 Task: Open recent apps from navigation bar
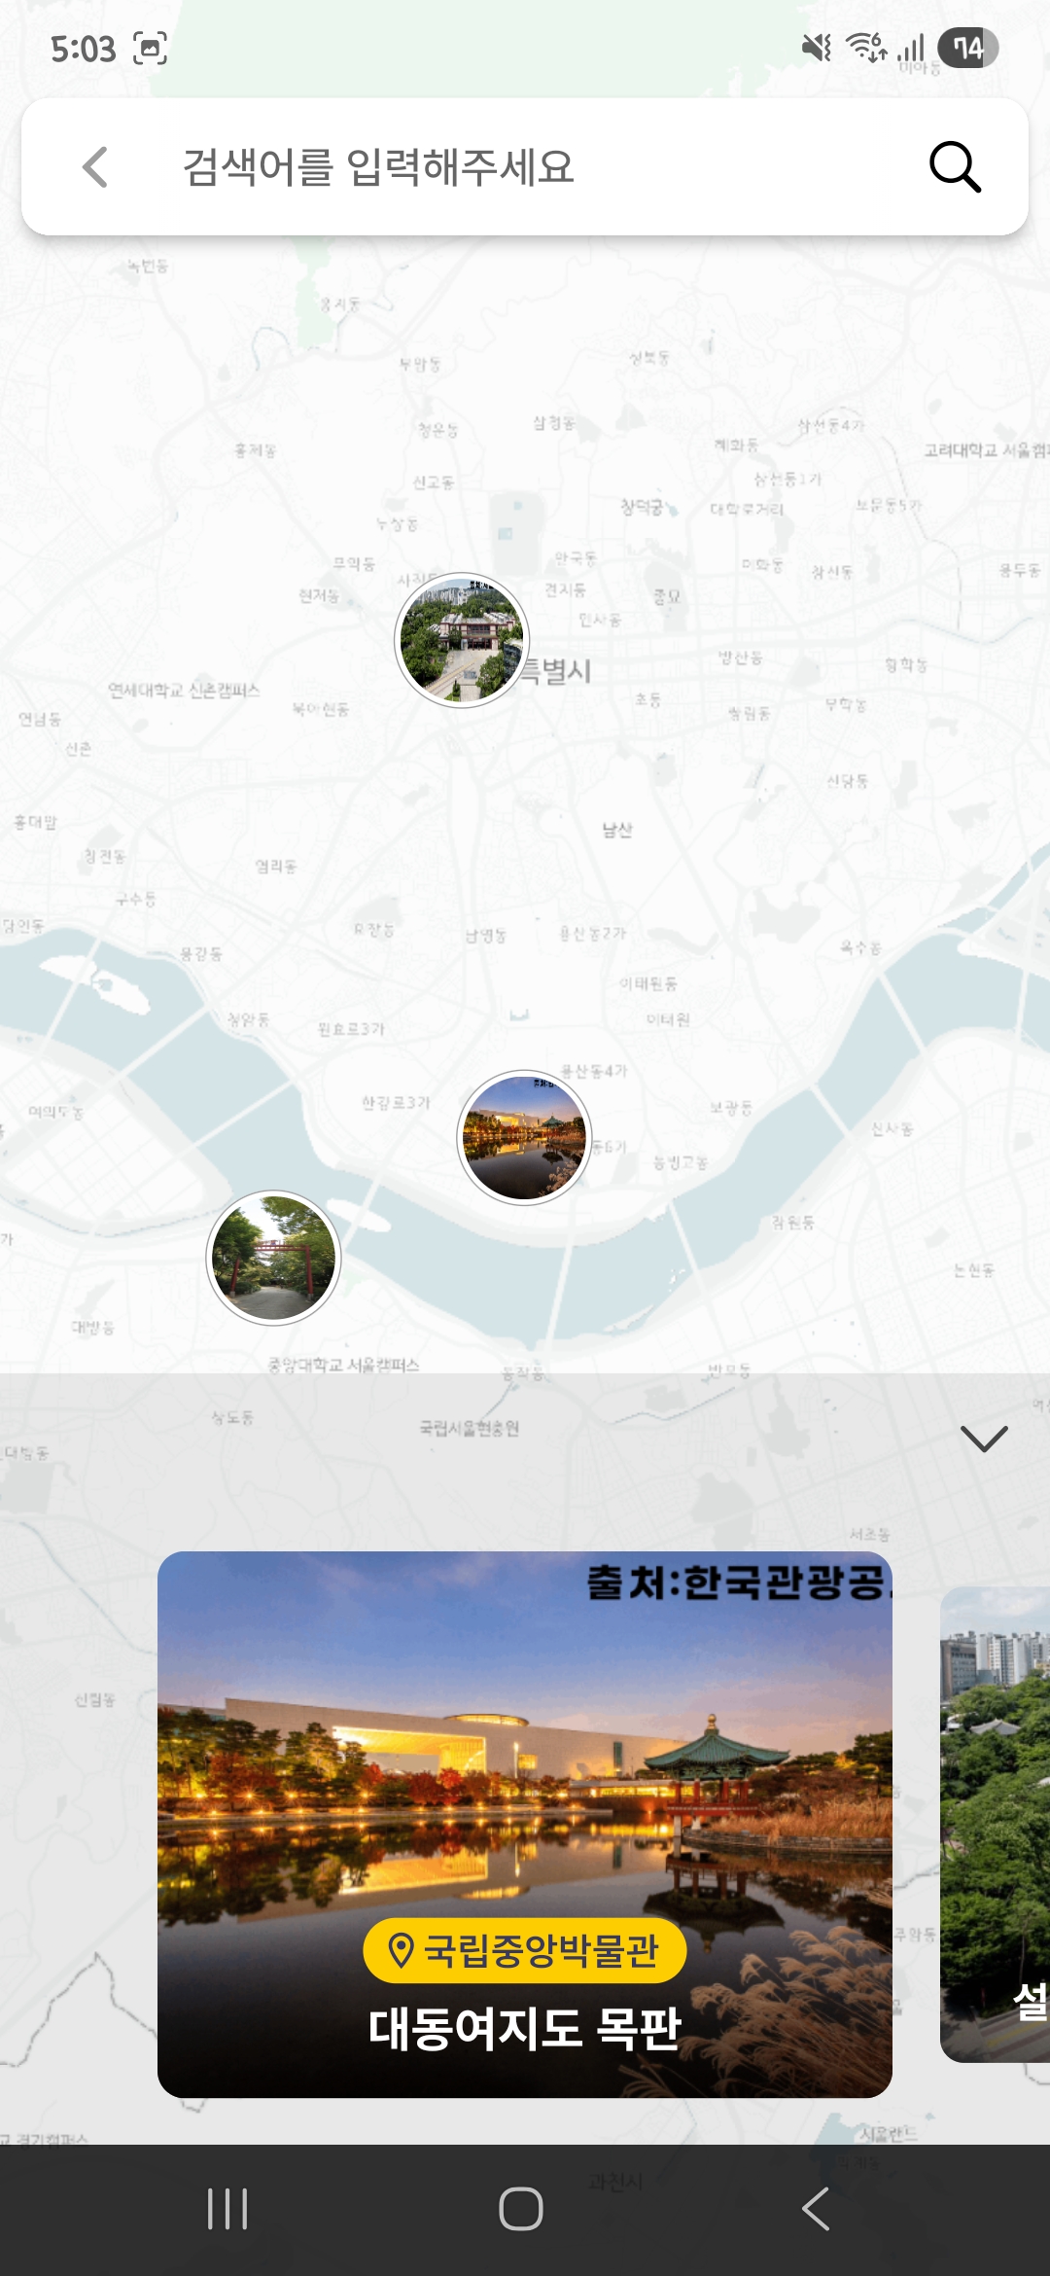pos(227,2209)
